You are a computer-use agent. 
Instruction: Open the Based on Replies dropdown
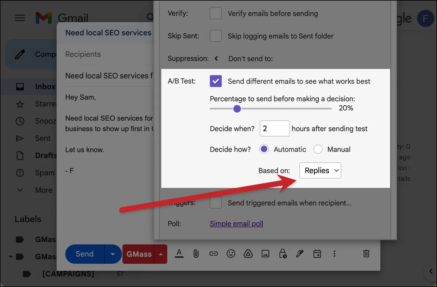[320, 170]
